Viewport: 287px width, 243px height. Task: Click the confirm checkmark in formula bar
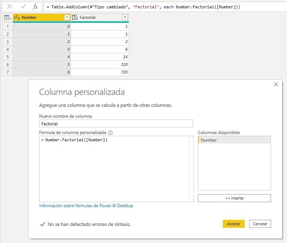pos(23,7)
